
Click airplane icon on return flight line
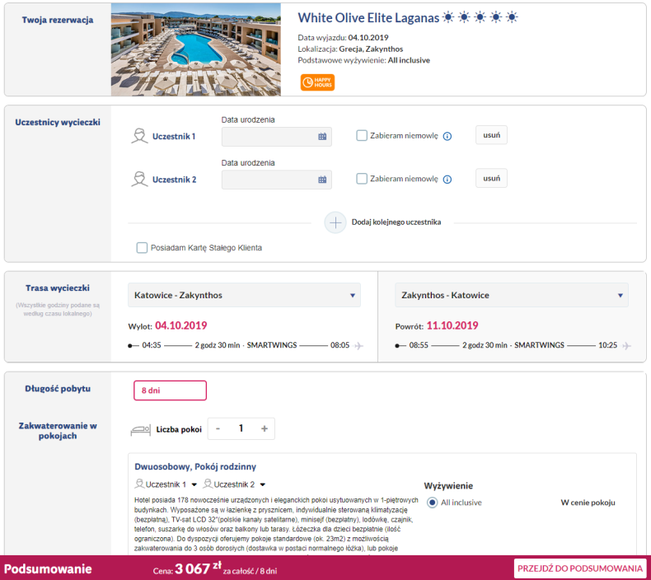[x=626, y=346]
